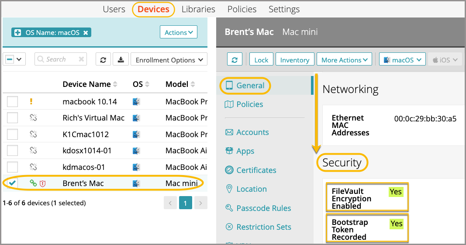Refresh Brent's Mac device details
Screen dimensions: 466x245
[x=235, y=60]
